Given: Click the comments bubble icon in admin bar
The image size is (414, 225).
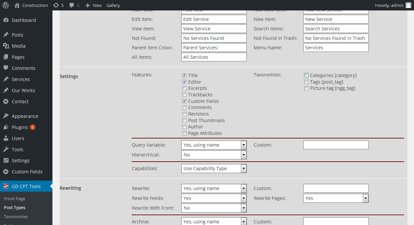Looking at the screenshot, I should (x=72, y=6).
